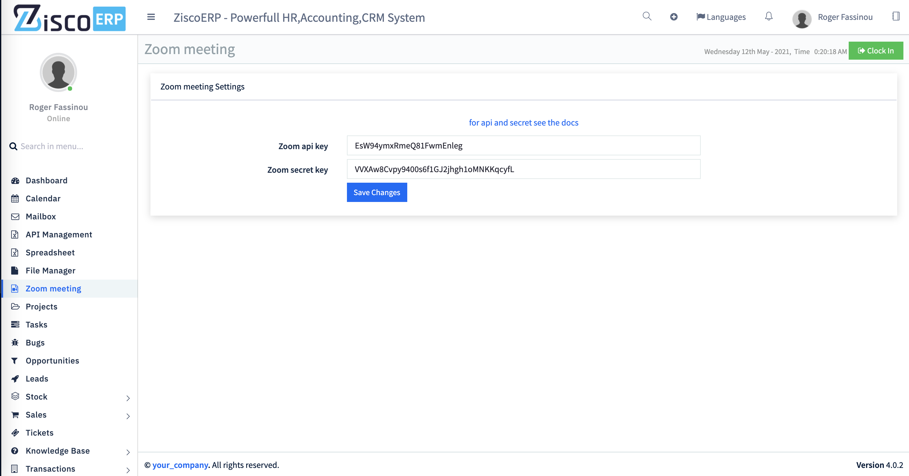Click the Sales cart icon
This screenshot has height=476, width=909.
click(15, 415)
